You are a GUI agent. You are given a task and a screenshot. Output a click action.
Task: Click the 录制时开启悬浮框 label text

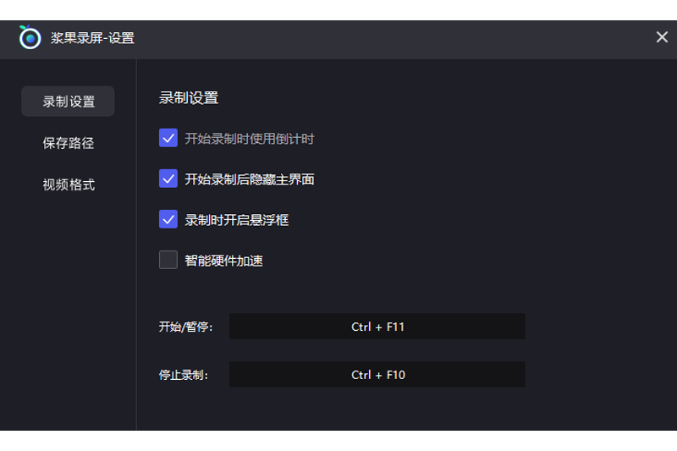(x=237, y=220)
